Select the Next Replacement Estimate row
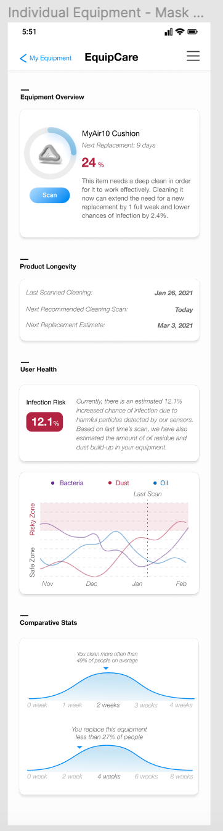The image size is (223, 831). (x=110, y=325)
